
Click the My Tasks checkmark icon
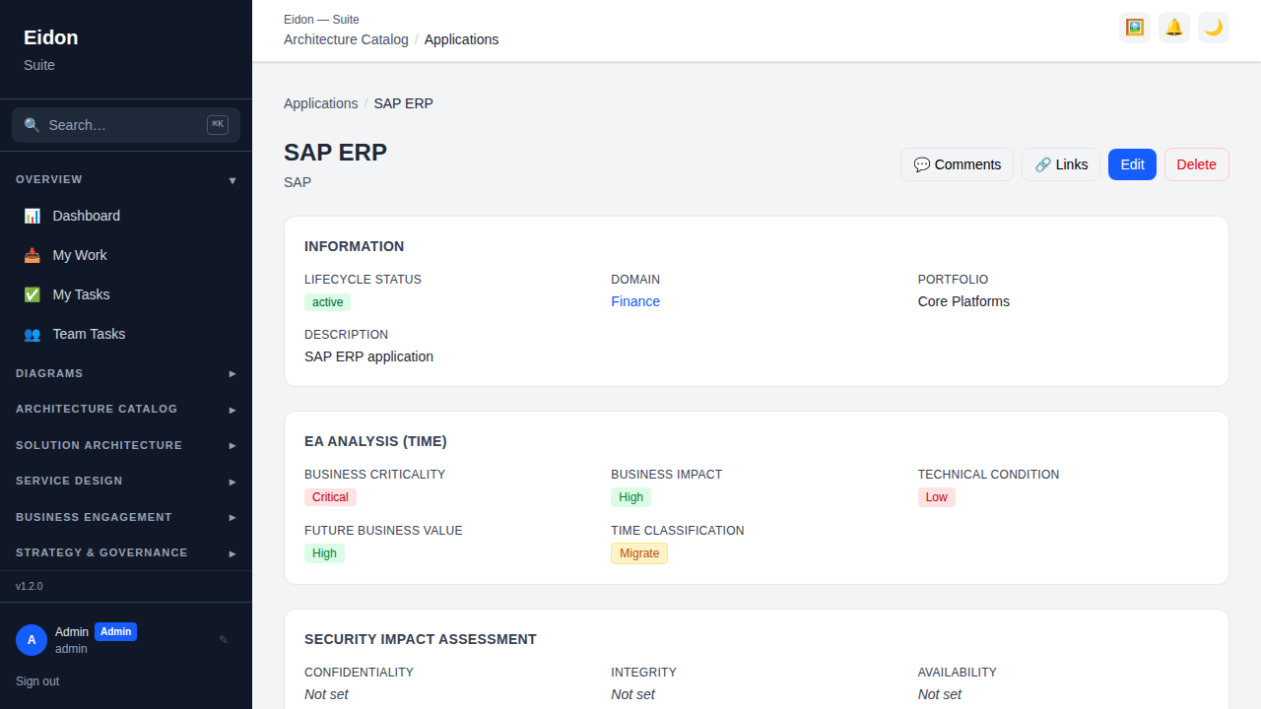[x=33, y=294]
